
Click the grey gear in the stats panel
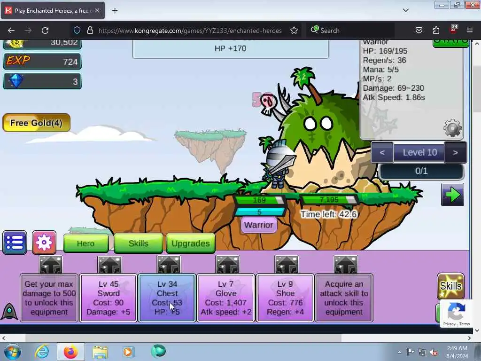[x=452, y=128]
